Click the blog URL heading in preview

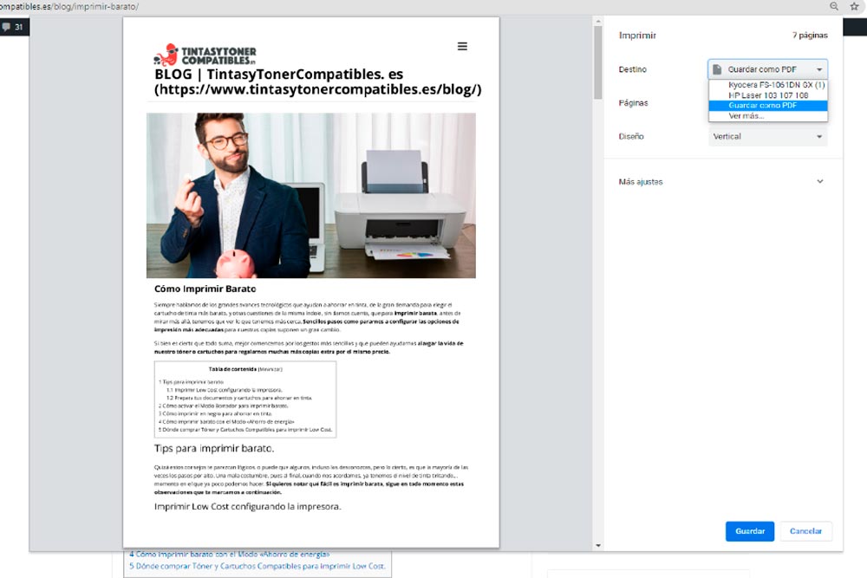pyautogui.click(x=318, y=89)
